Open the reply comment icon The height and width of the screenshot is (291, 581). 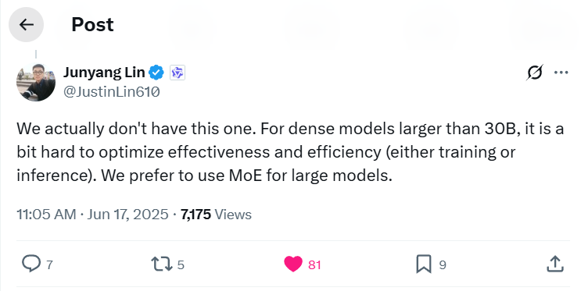pyautogui.click(x=30, y=264)
